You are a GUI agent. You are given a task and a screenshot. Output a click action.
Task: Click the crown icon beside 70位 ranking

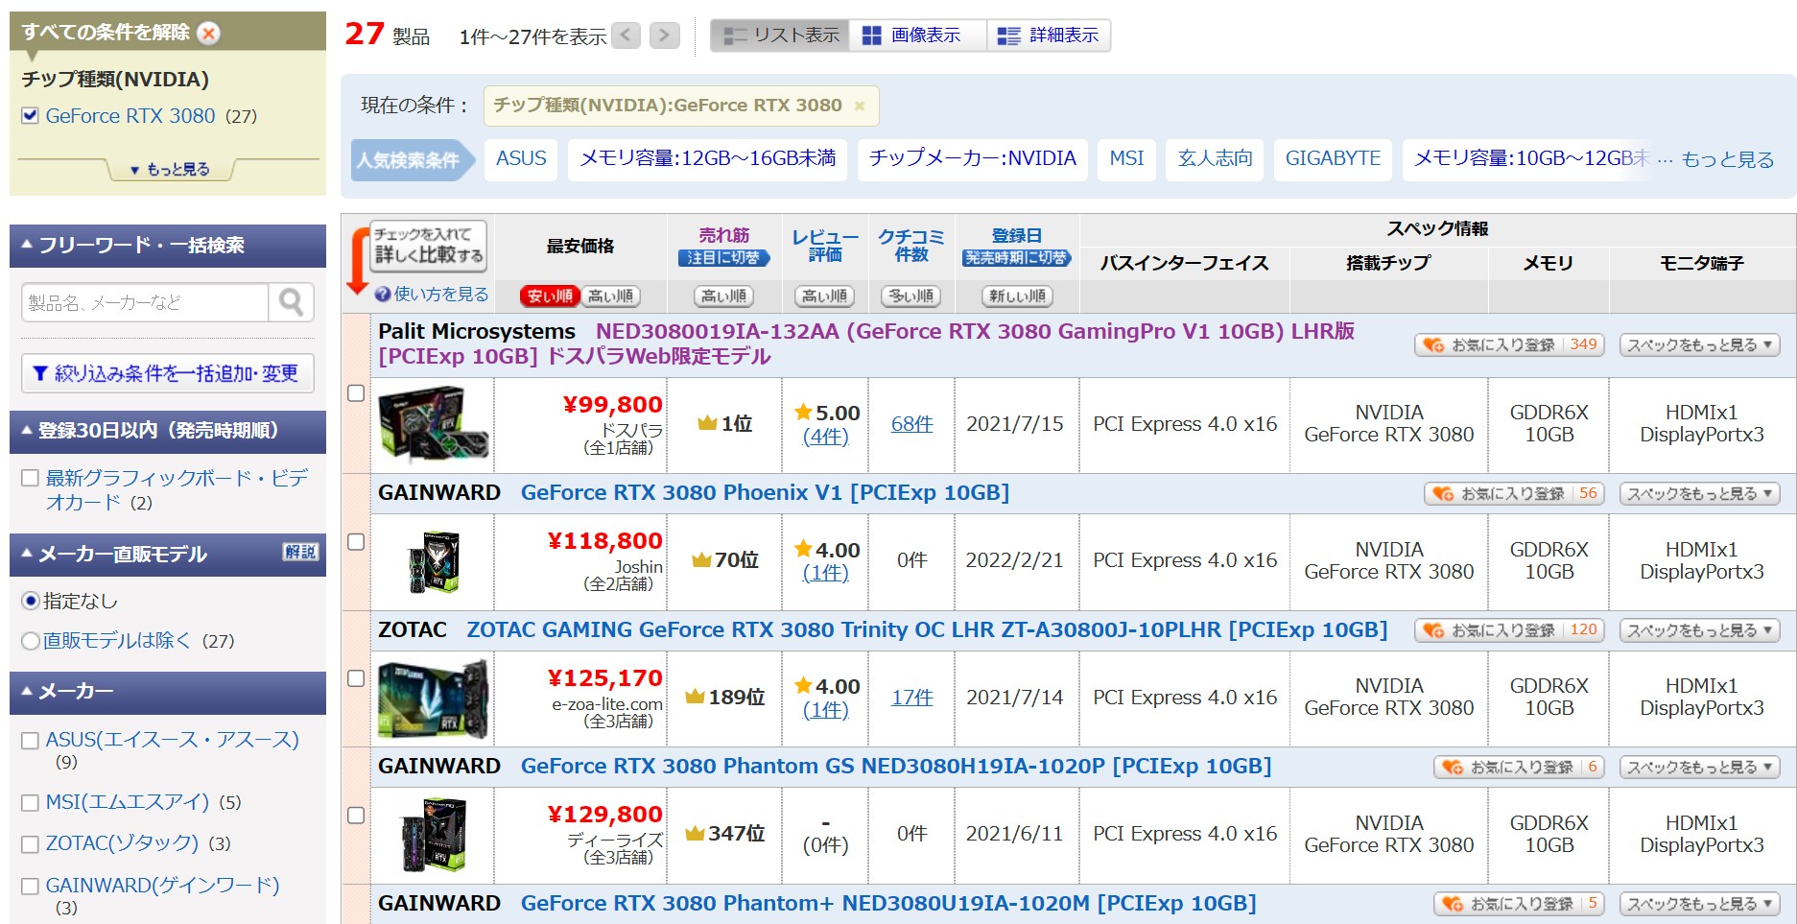[701, 559]
